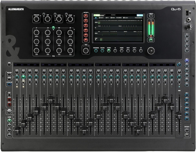Toggle the Gate In button
Viewport: 196px width, 154px height.
click(x=55, y=14)
